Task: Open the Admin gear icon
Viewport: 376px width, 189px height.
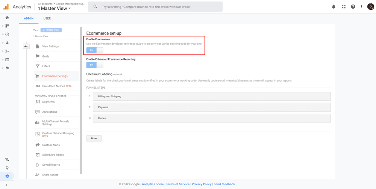Action: click(7, 176)
